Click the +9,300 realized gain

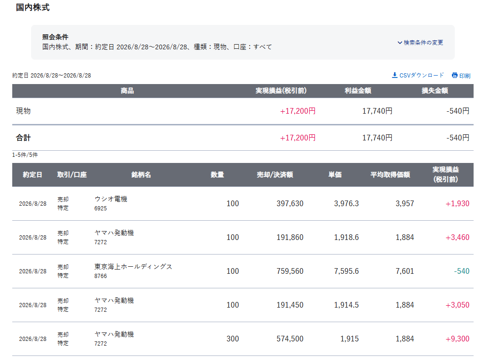458,339
